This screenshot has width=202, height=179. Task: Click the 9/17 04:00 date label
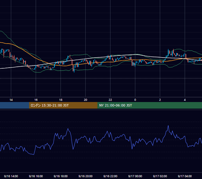(185, 176)
